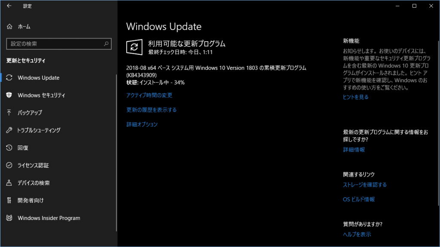Viewport: 440px width, 247px height.
Task: Show 更新の履歴を表示する
Action: pos(151,110)
